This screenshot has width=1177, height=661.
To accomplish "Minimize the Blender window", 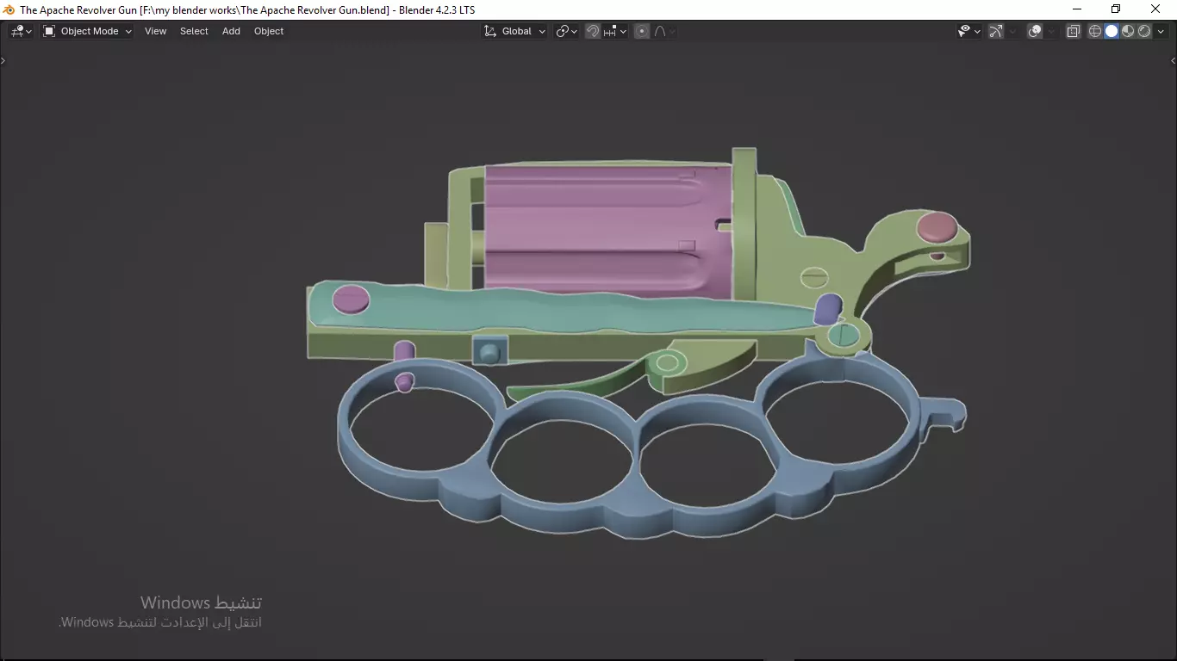I will (x=1076, y=9).
